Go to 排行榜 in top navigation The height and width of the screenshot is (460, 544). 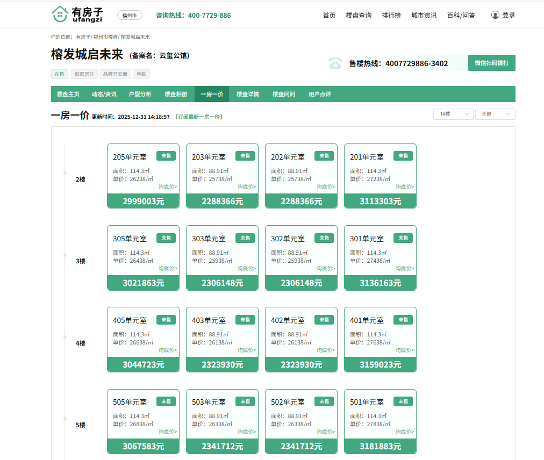coord(391,16)
